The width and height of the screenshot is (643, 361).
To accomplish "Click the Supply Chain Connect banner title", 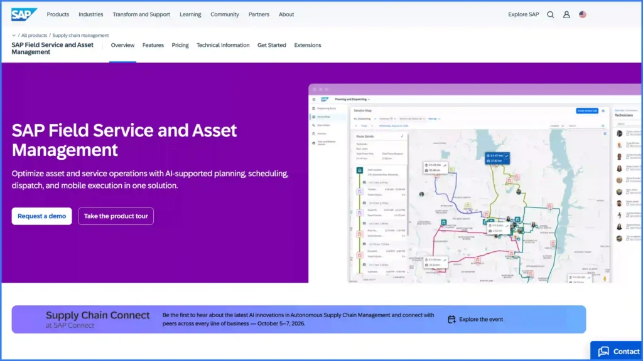I will tap(97, 315).
